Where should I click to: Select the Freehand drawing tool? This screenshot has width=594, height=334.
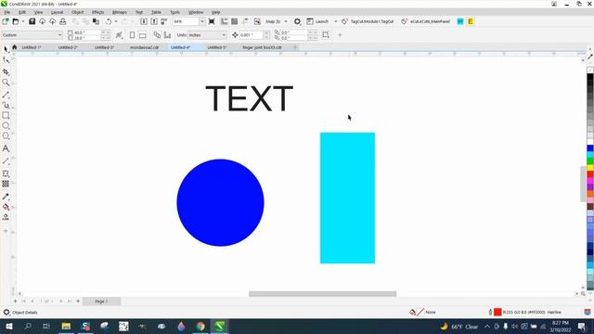coord(6,95)
